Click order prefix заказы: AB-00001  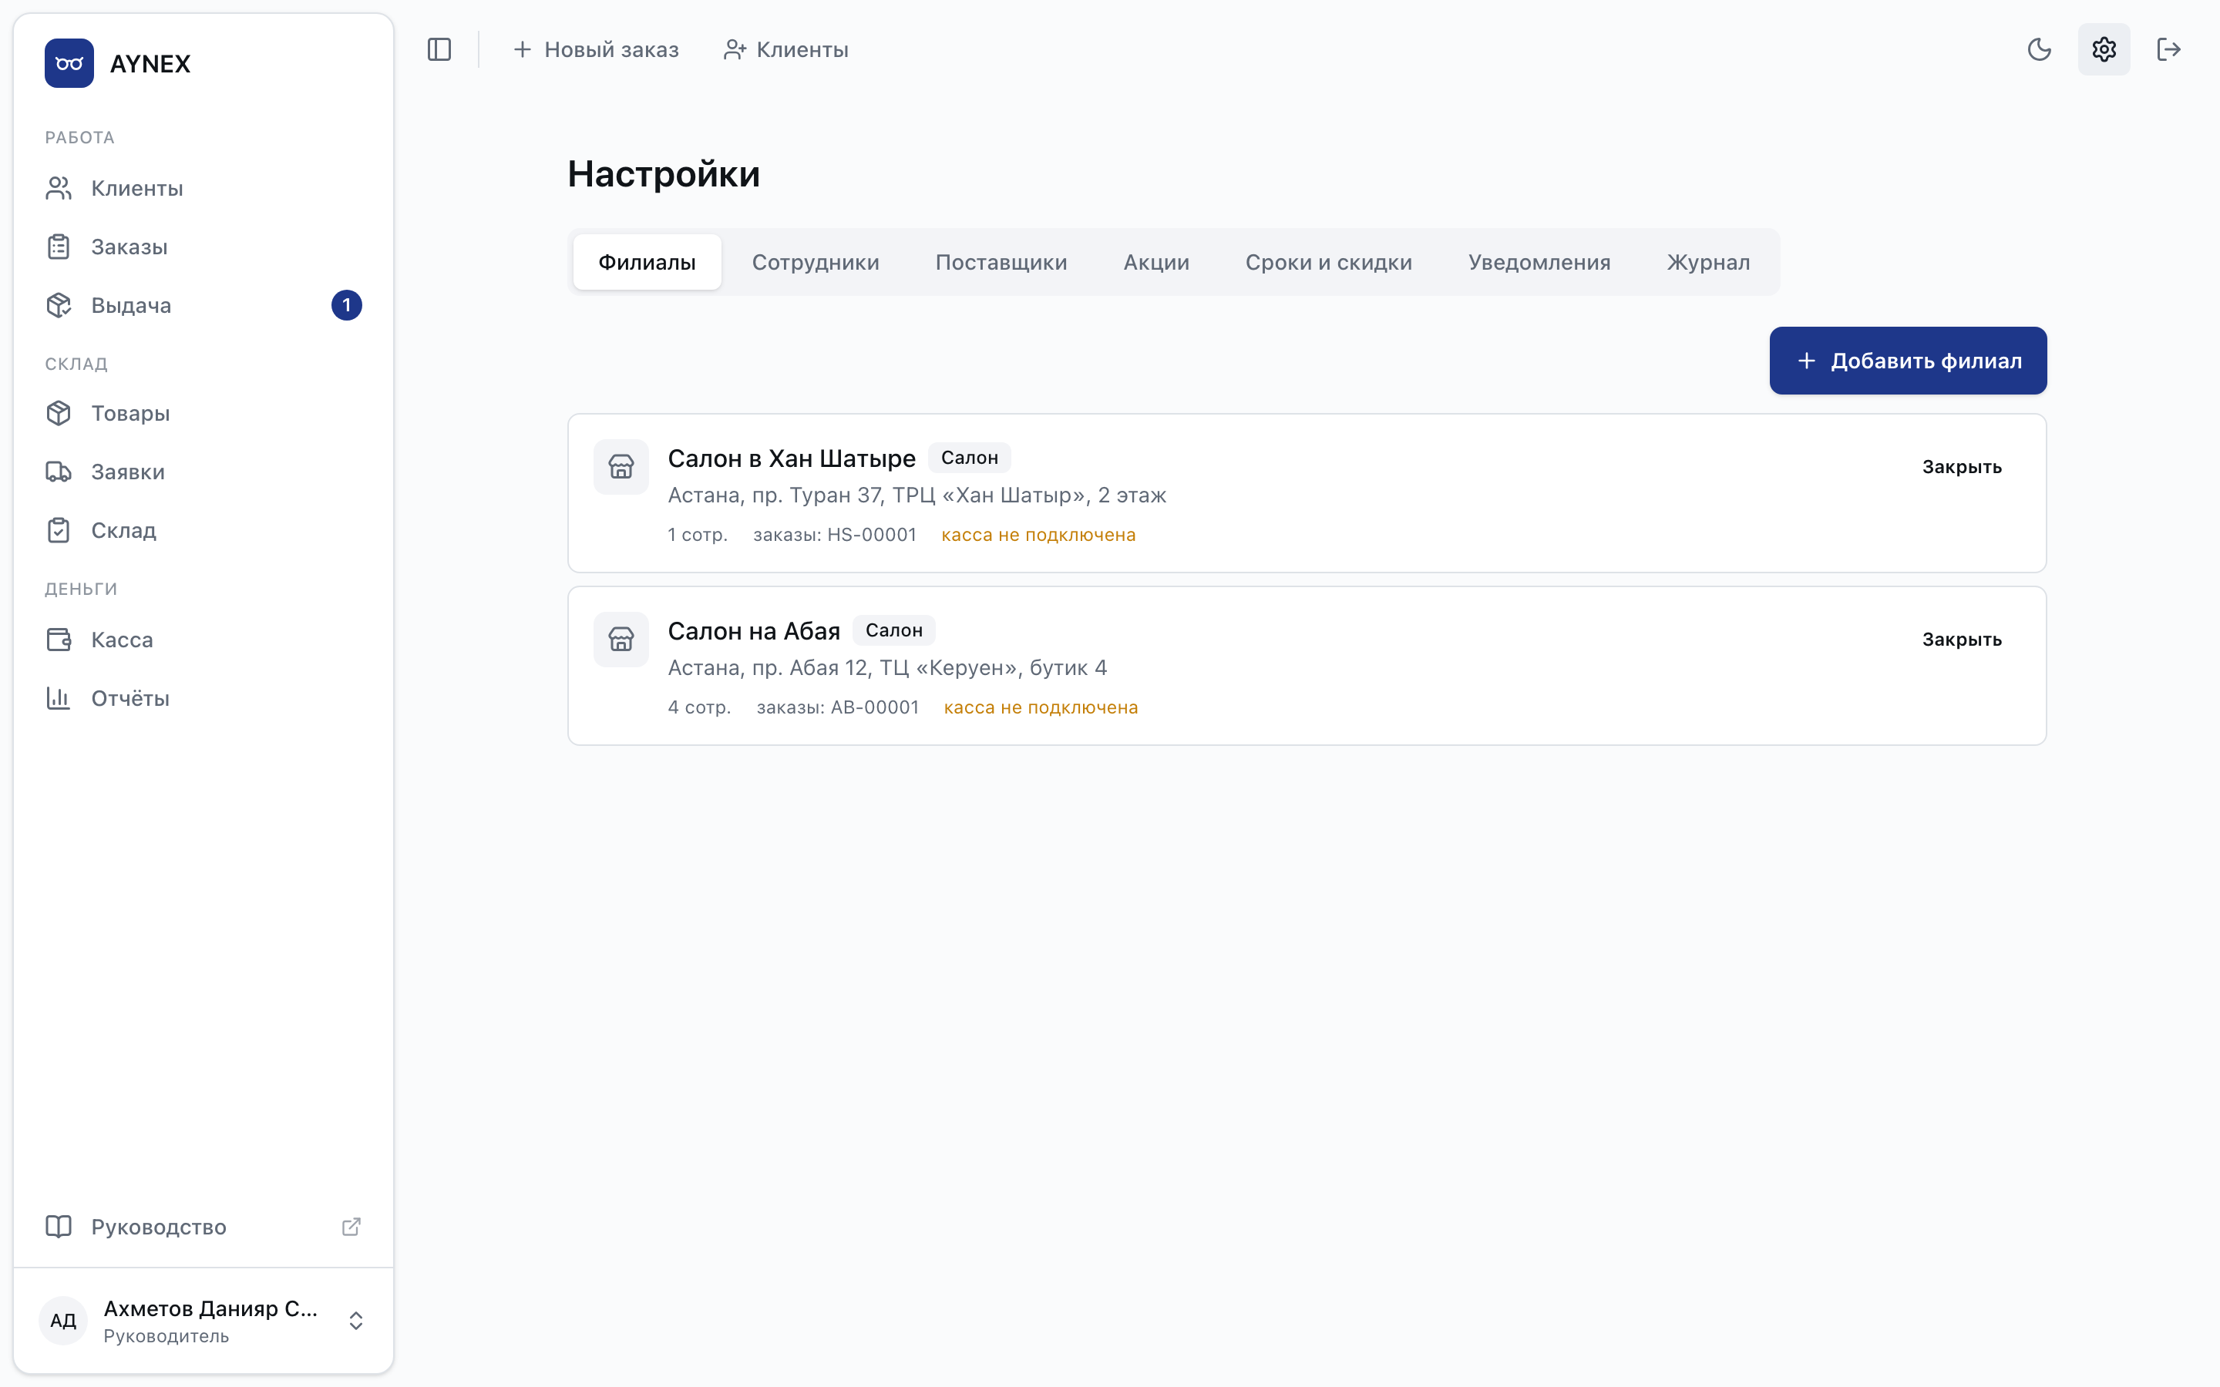click(838, 707)
